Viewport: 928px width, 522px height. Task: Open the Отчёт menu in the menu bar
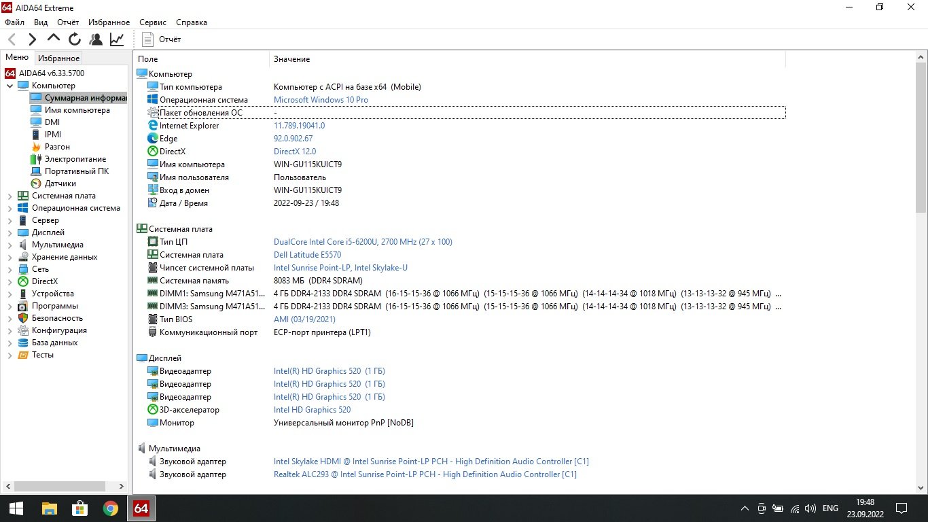tap(68, 22)
